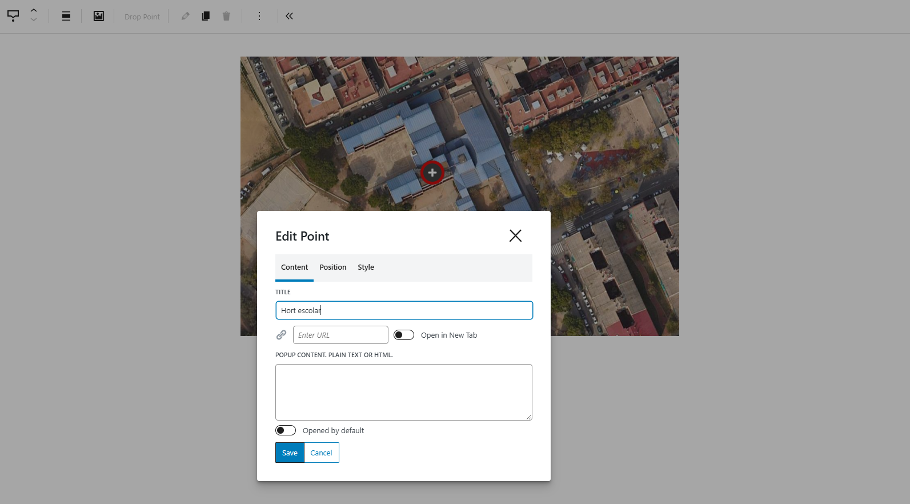910x504 pixels.
Task: Switch to the Style tab
Action: [x=366, y=267]
